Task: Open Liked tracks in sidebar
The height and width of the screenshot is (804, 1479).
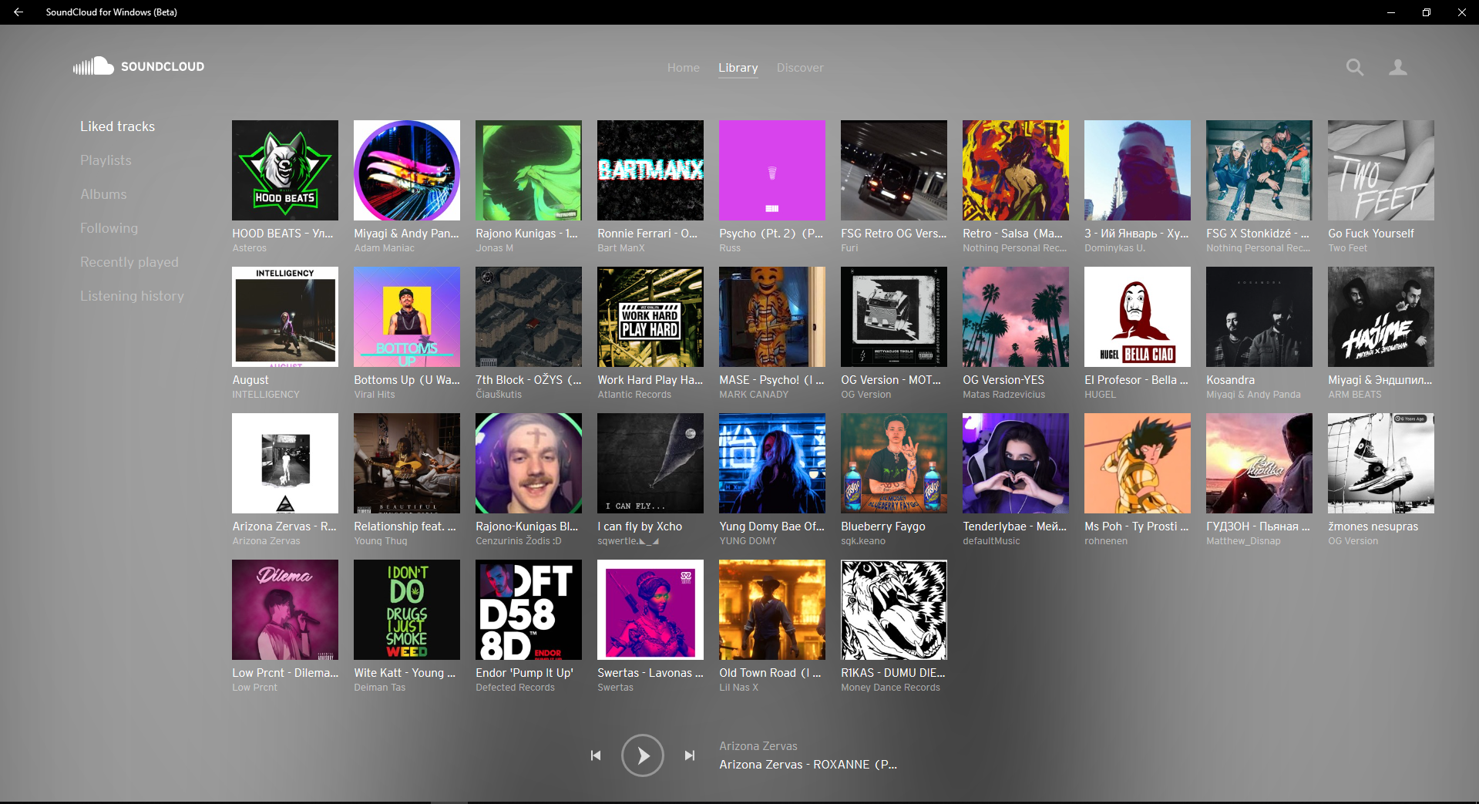Action: tap(118, 126)
